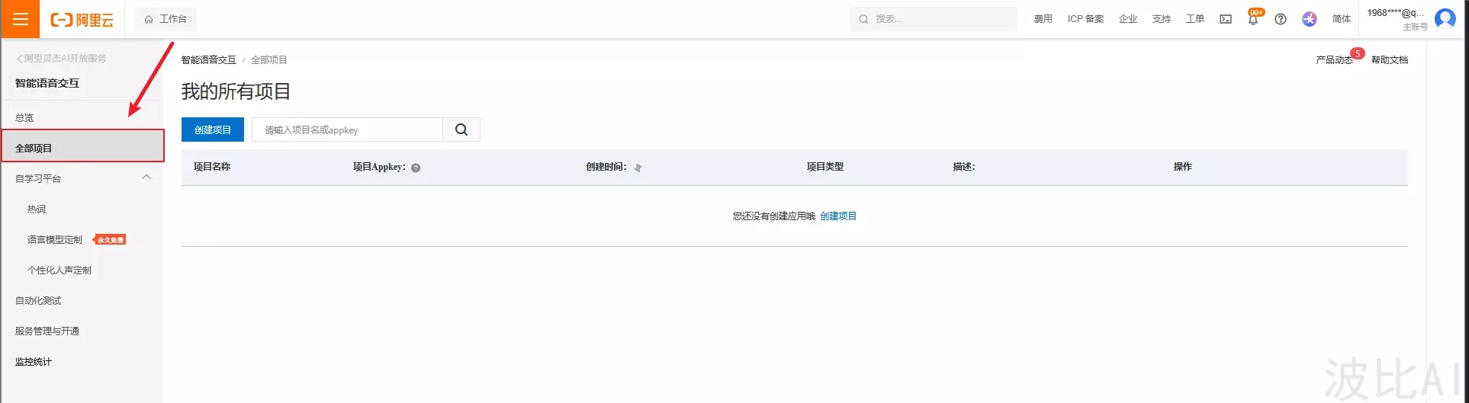Open 帮助文档 help docs link

(1390, 59)
